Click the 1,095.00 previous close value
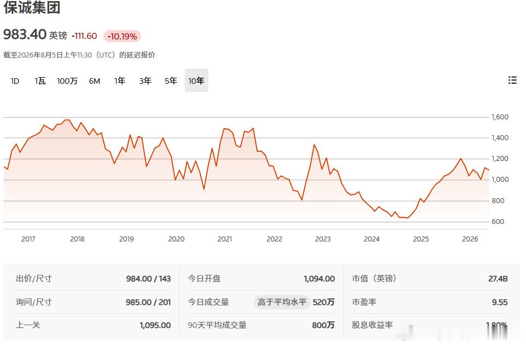Image resolution: width=526 pixels, height=346 pixels. click(155, 325)
